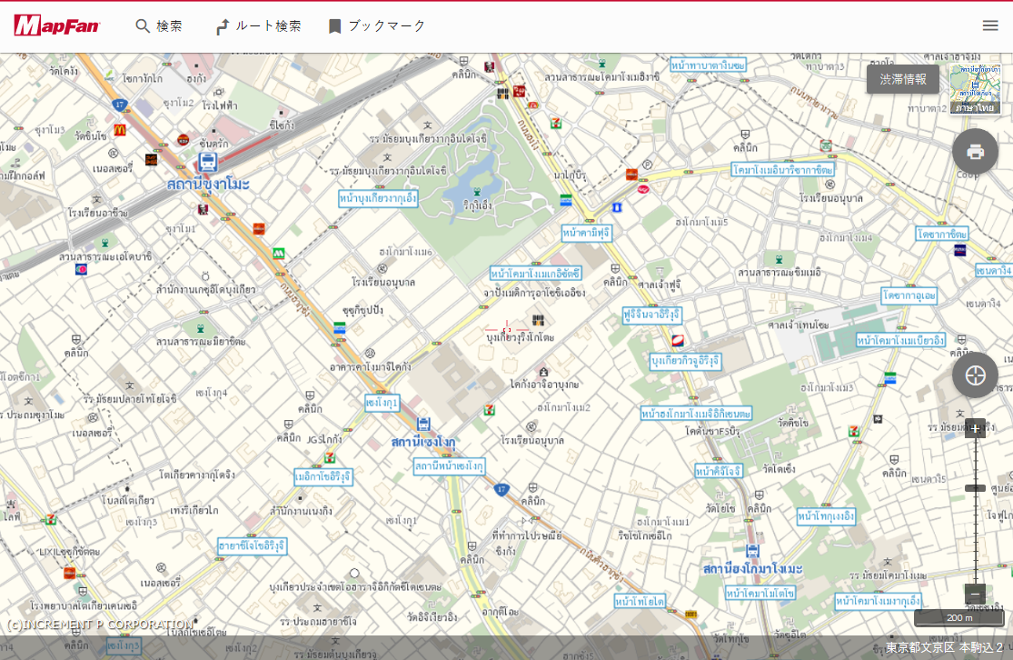Go to the MapFan home logo
The width and height of the screenshot is (1013, 660).
pos(57,25)
